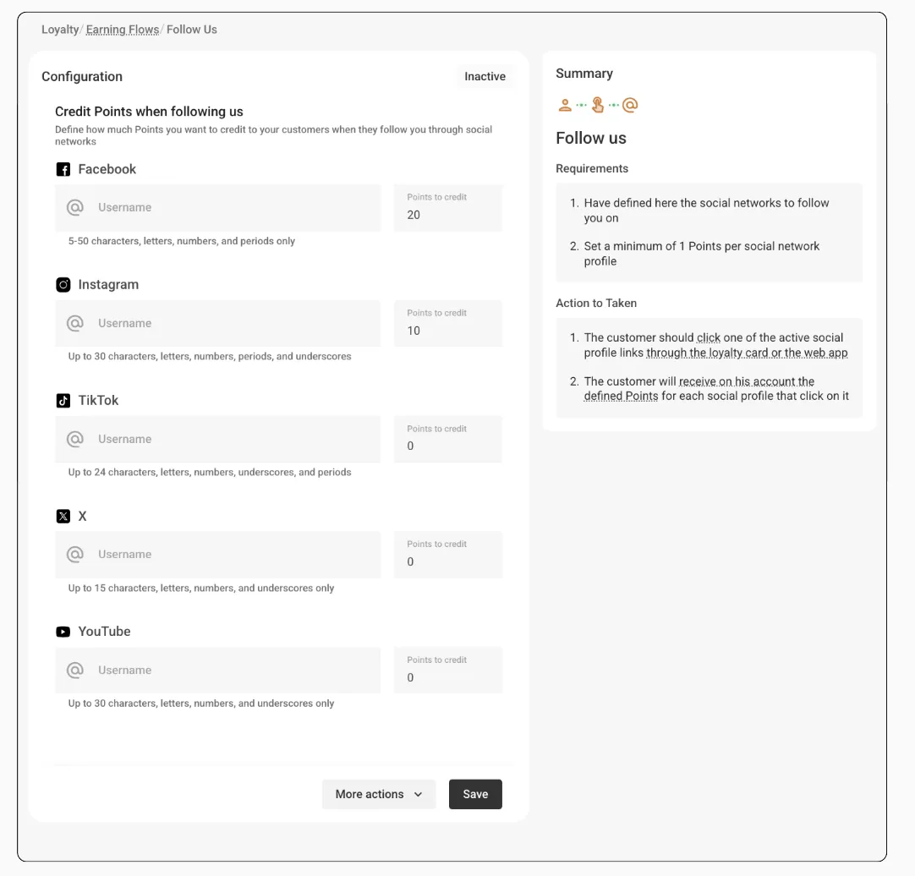This screenshot has width=915, height=876.
Task: Edit Facebook Points to credit value
Action: 448,215
